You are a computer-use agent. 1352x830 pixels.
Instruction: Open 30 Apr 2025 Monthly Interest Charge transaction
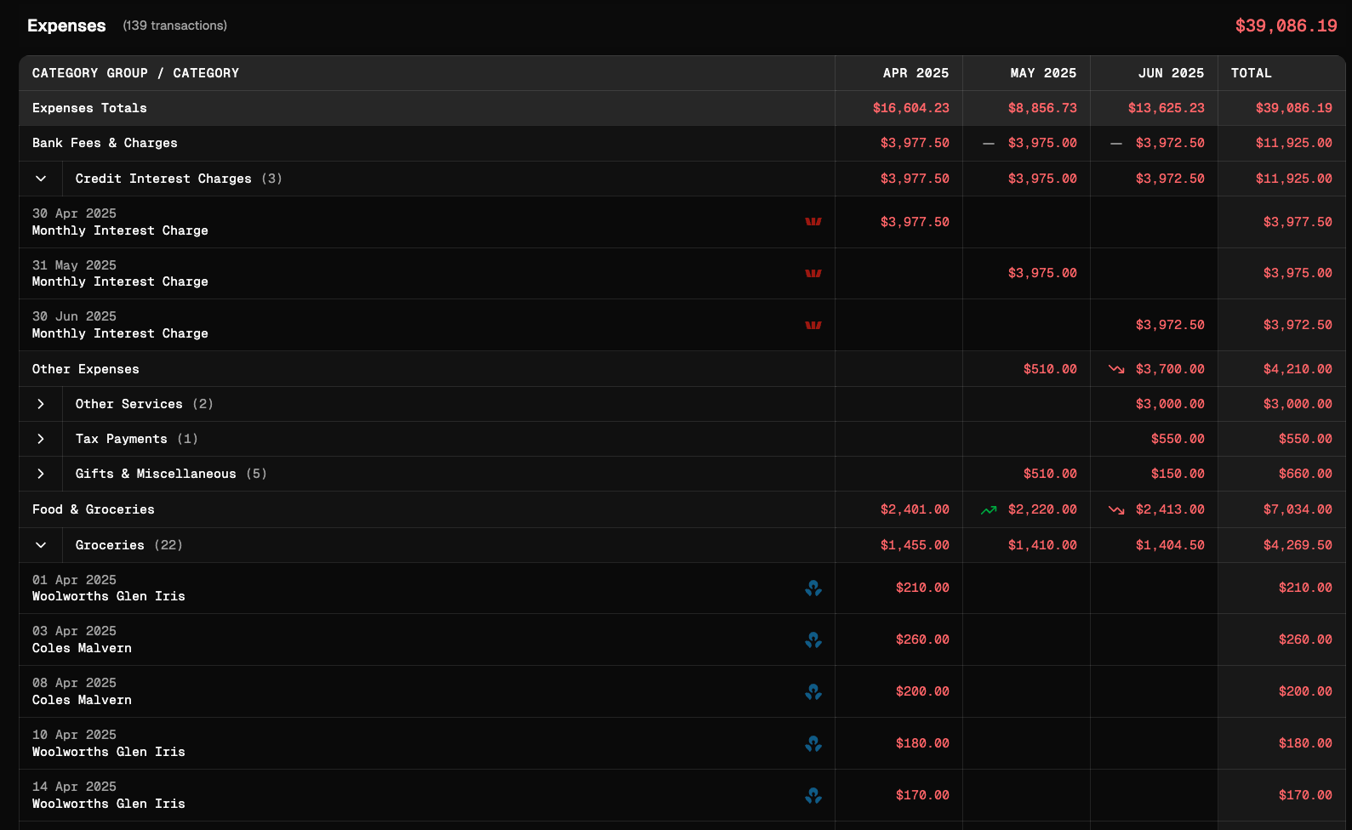click(x=682, y=222)
